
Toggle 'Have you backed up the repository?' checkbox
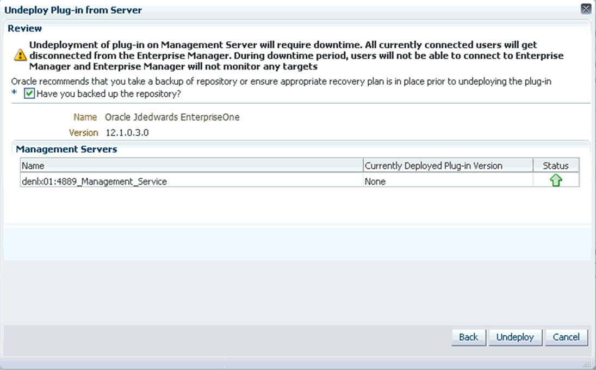click(x=29, y=93)
